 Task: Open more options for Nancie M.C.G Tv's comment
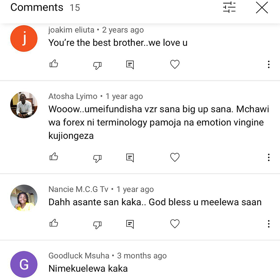click(x=269, y=224)
